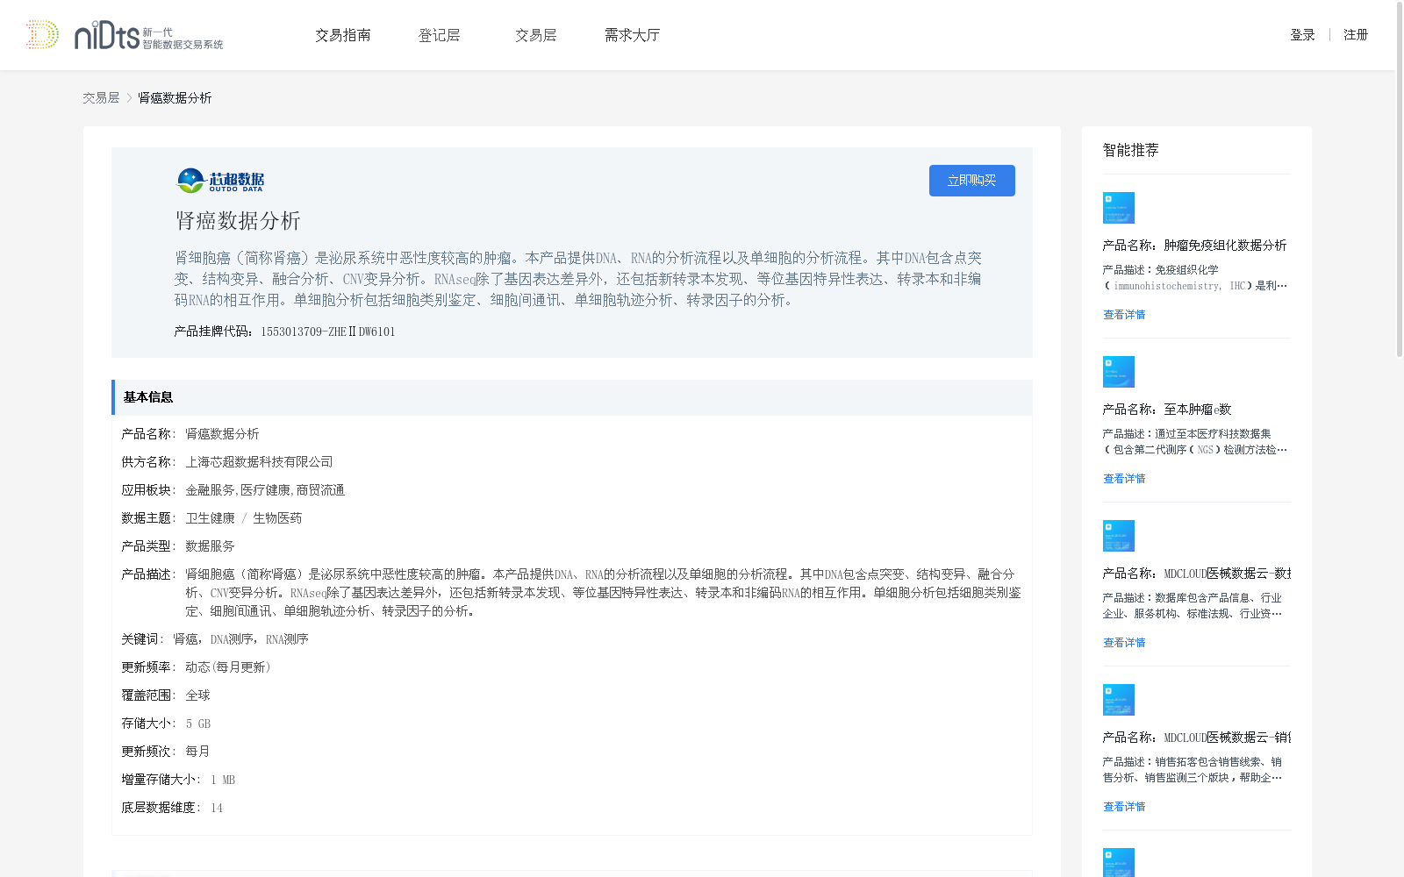
Task: Click supplier name 上海芯超数据科技有限公司
Action: pyautogui.click(x=259, y=462)
